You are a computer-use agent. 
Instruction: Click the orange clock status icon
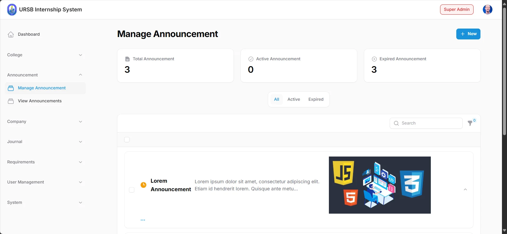tap(143, 185)
